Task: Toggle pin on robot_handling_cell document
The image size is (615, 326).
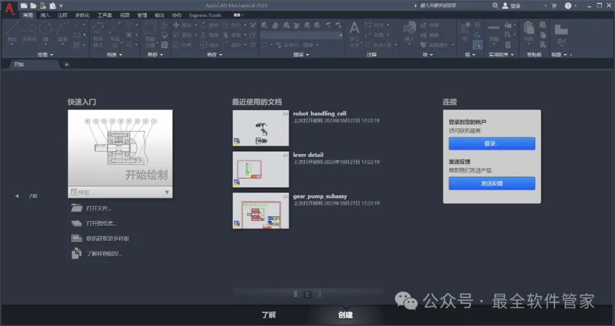Action: [x=285, y=114]
